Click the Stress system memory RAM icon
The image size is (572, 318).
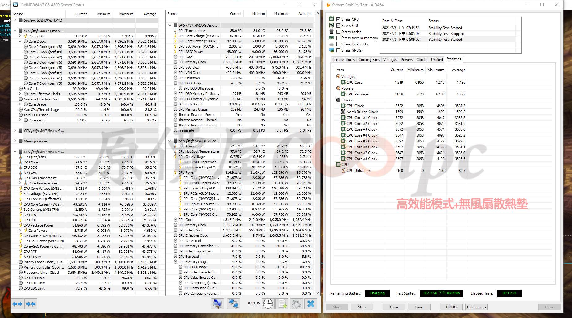(x=331, y=38)
